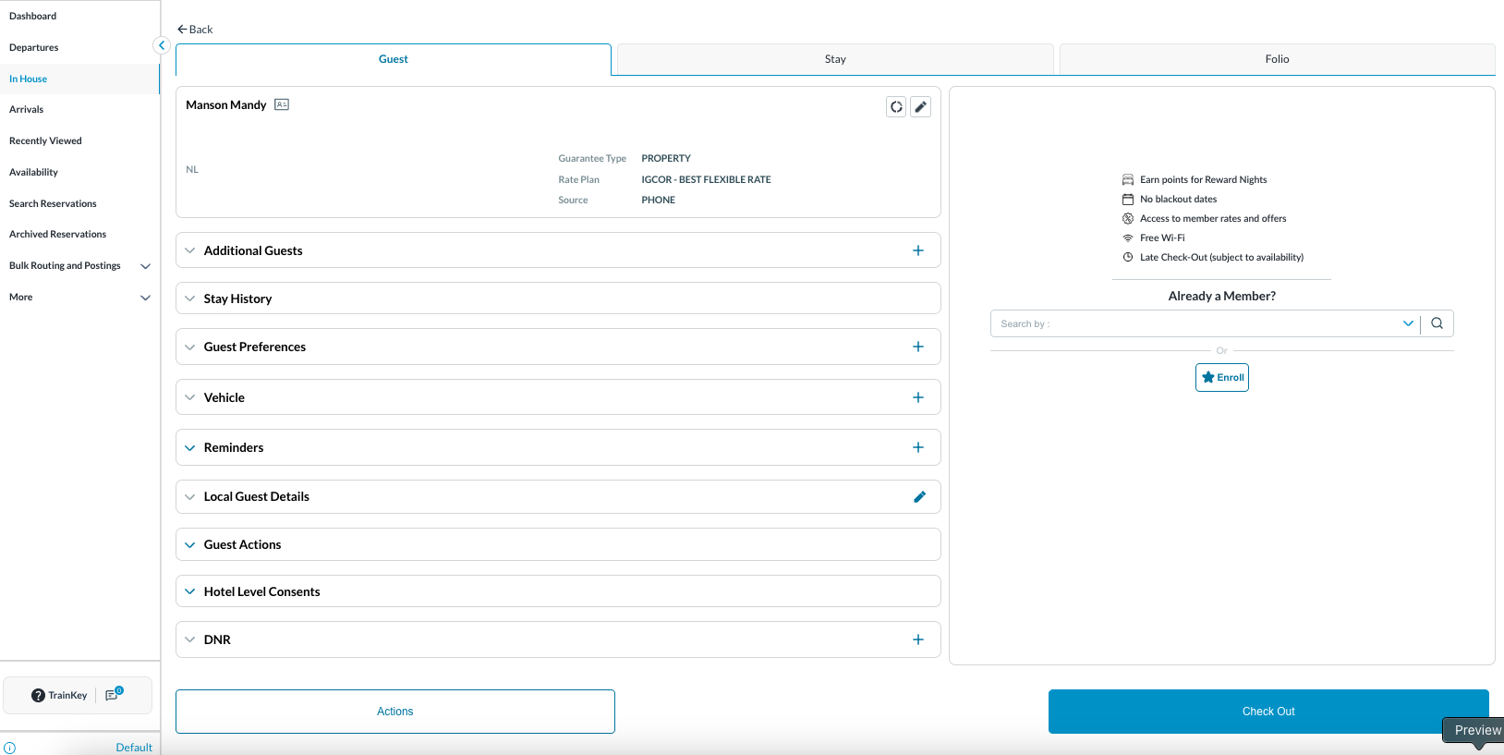Open the Search by dropdown
This screenshot has height=755, width=1504.
1407,323
